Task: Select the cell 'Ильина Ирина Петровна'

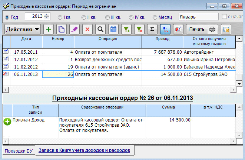Action: pos(209,60)
